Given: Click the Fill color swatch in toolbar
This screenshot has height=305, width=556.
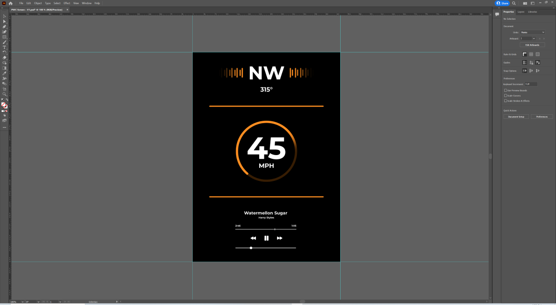Looking at the screenshot, I should [x=3, y=104].
